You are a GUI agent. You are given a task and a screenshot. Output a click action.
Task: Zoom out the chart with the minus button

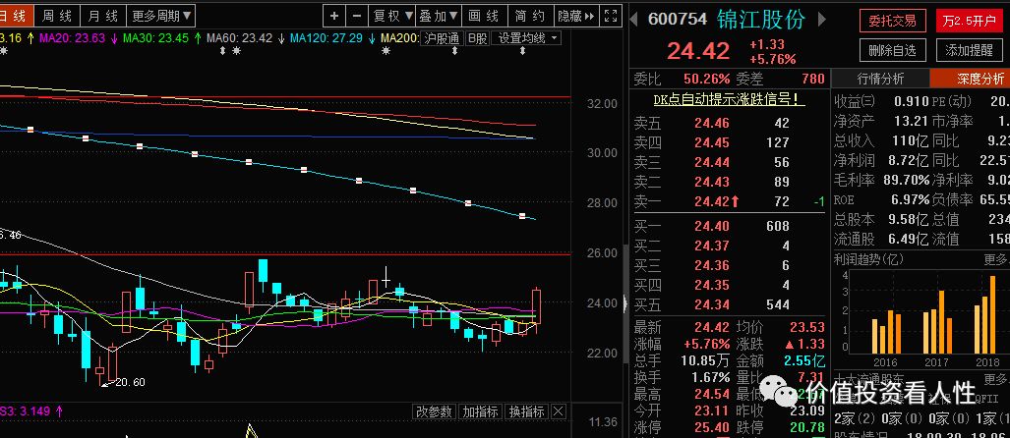click(357, 16)
